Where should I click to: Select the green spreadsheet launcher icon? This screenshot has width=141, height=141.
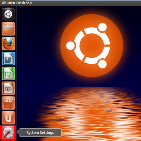8,73
